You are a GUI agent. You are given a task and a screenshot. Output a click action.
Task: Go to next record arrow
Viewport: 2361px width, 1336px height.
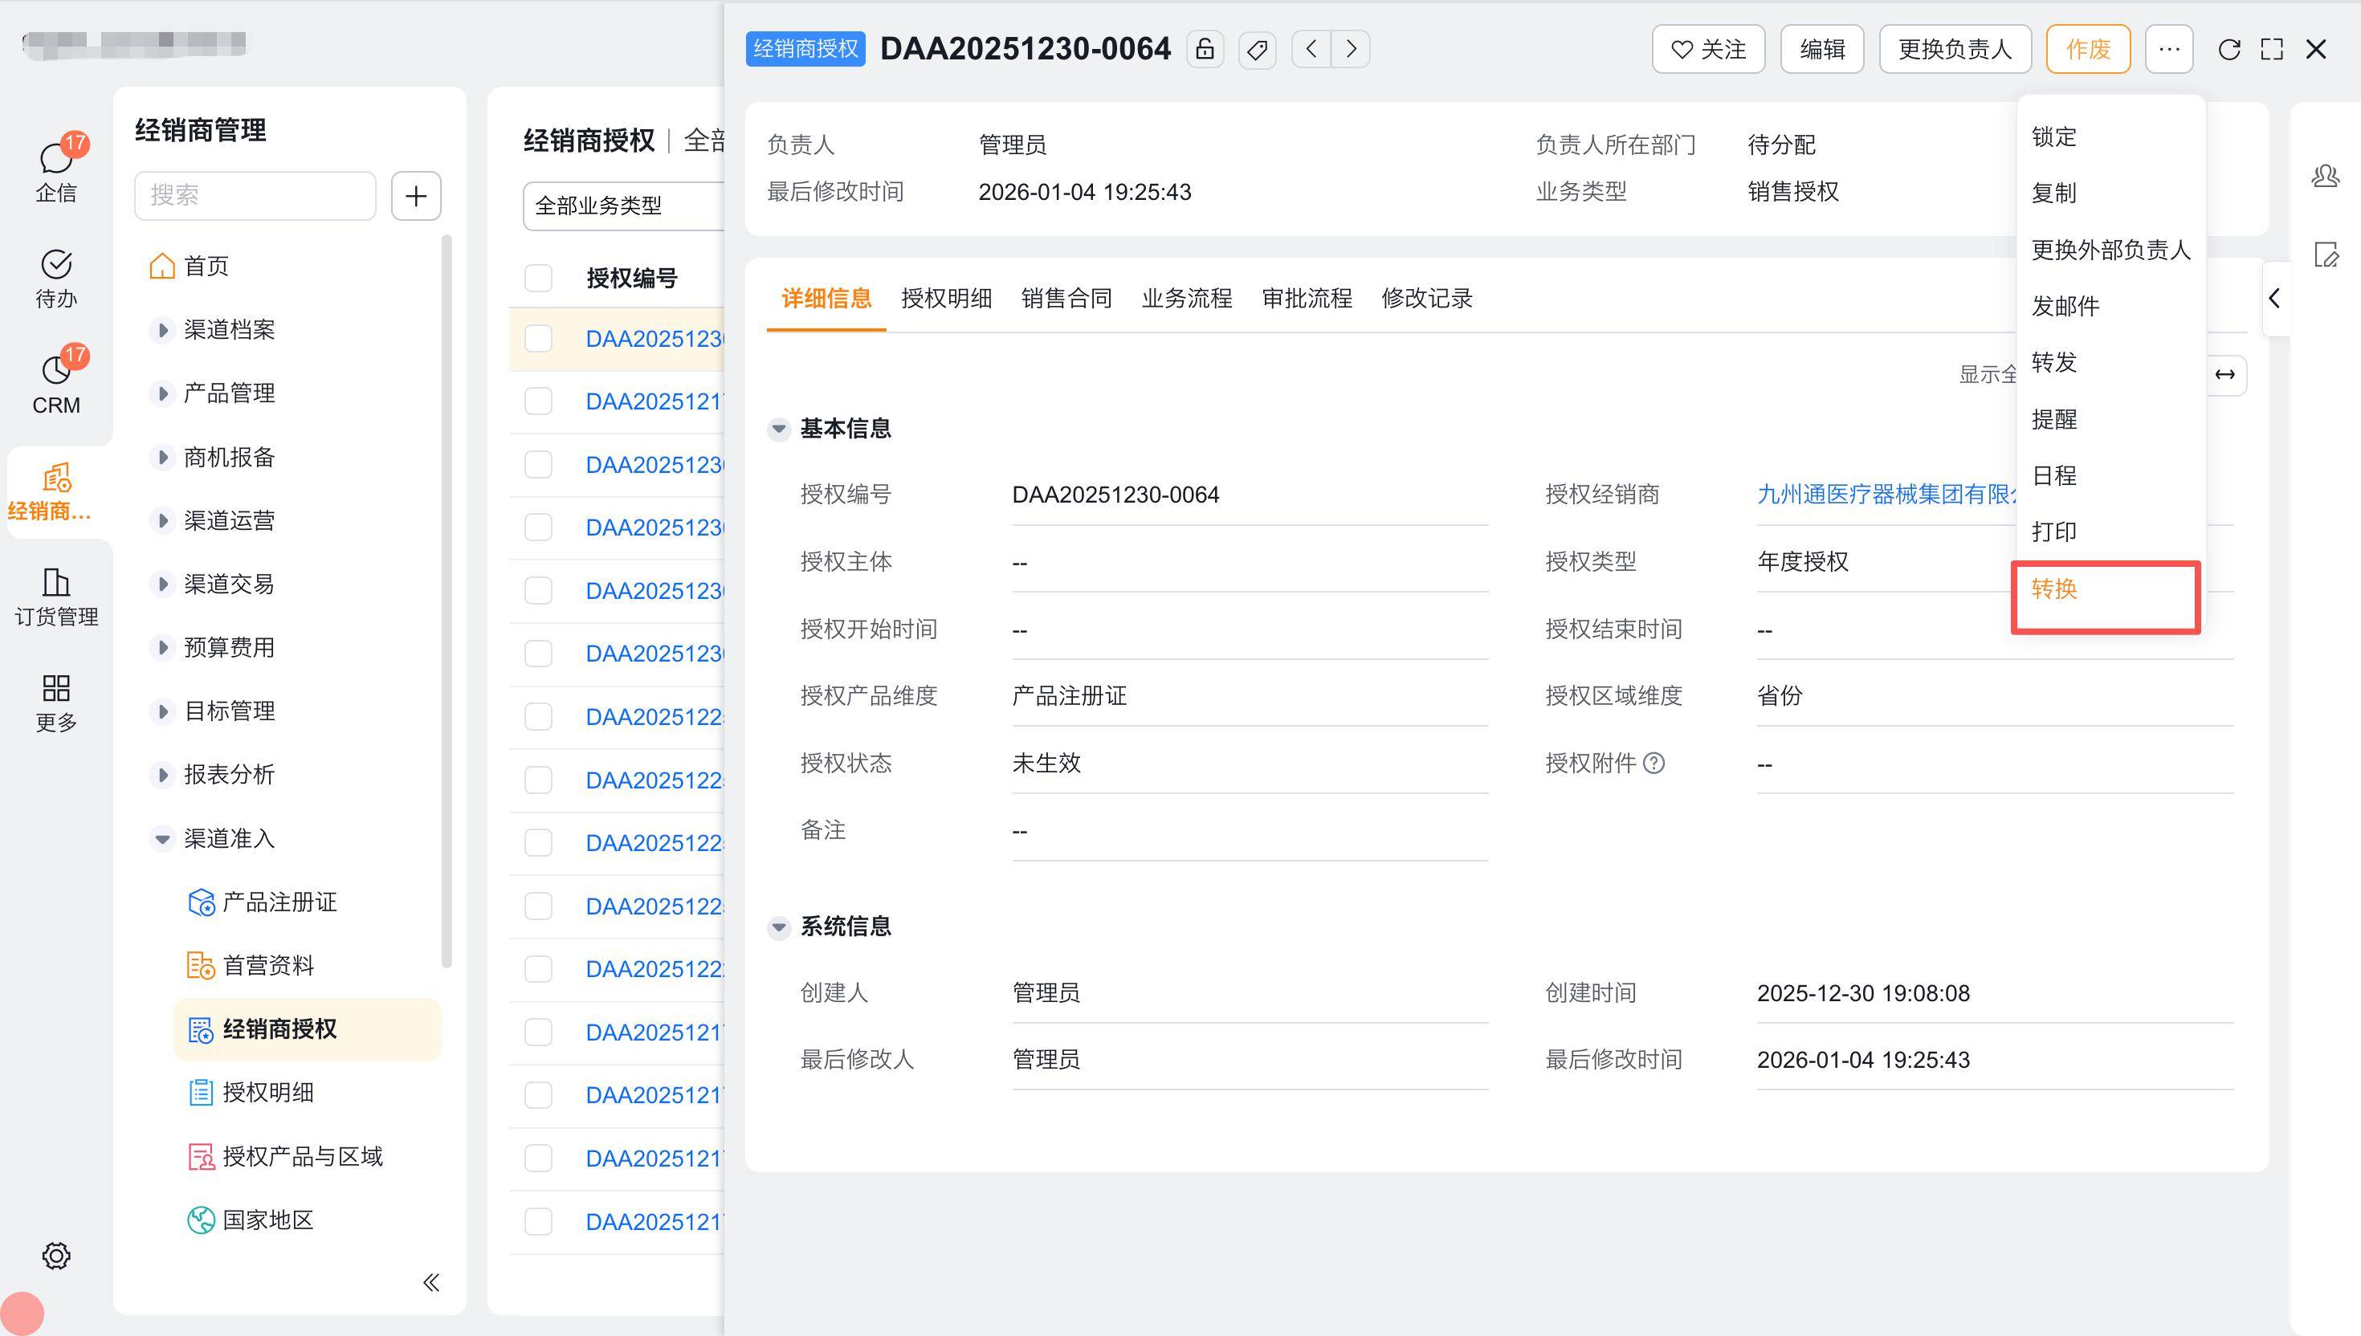(1351, 49)
